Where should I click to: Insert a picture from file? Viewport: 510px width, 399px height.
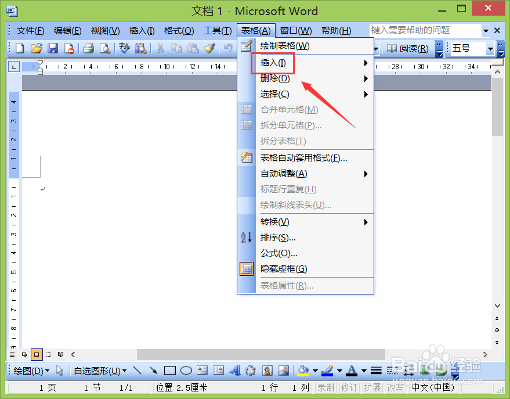(x=284, y=371)
